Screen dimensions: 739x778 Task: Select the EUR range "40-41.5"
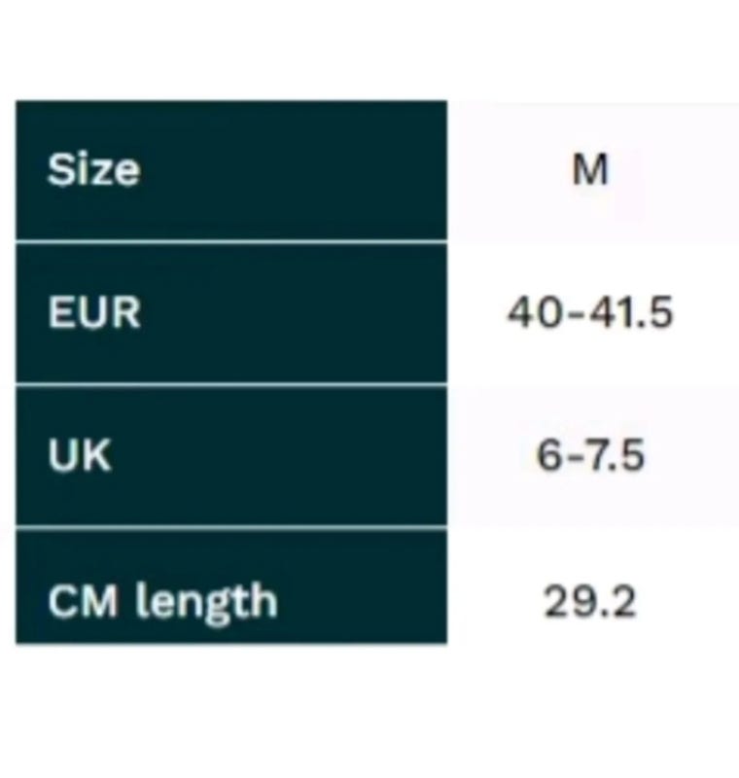click(x=590, y=313)
